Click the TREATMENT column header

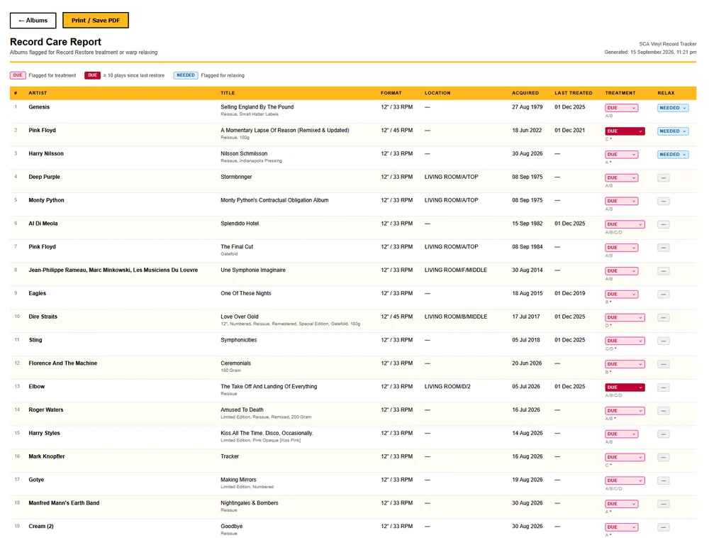click(620, 93)
